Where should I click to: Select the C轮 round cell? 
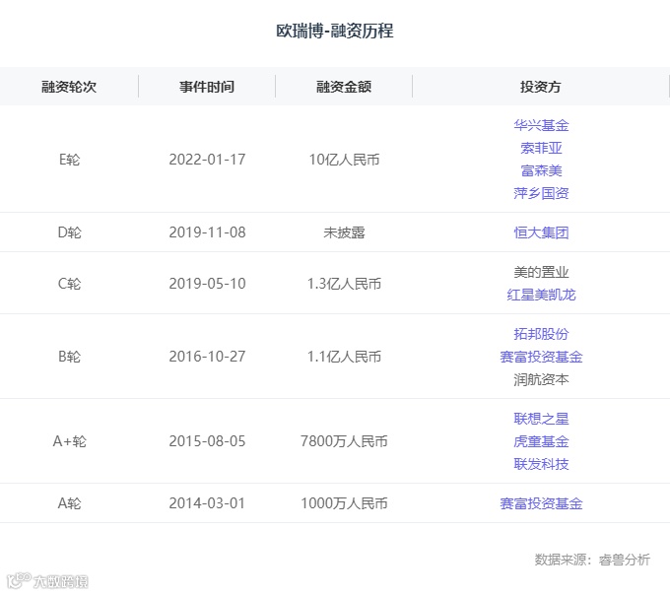(69, 284)
